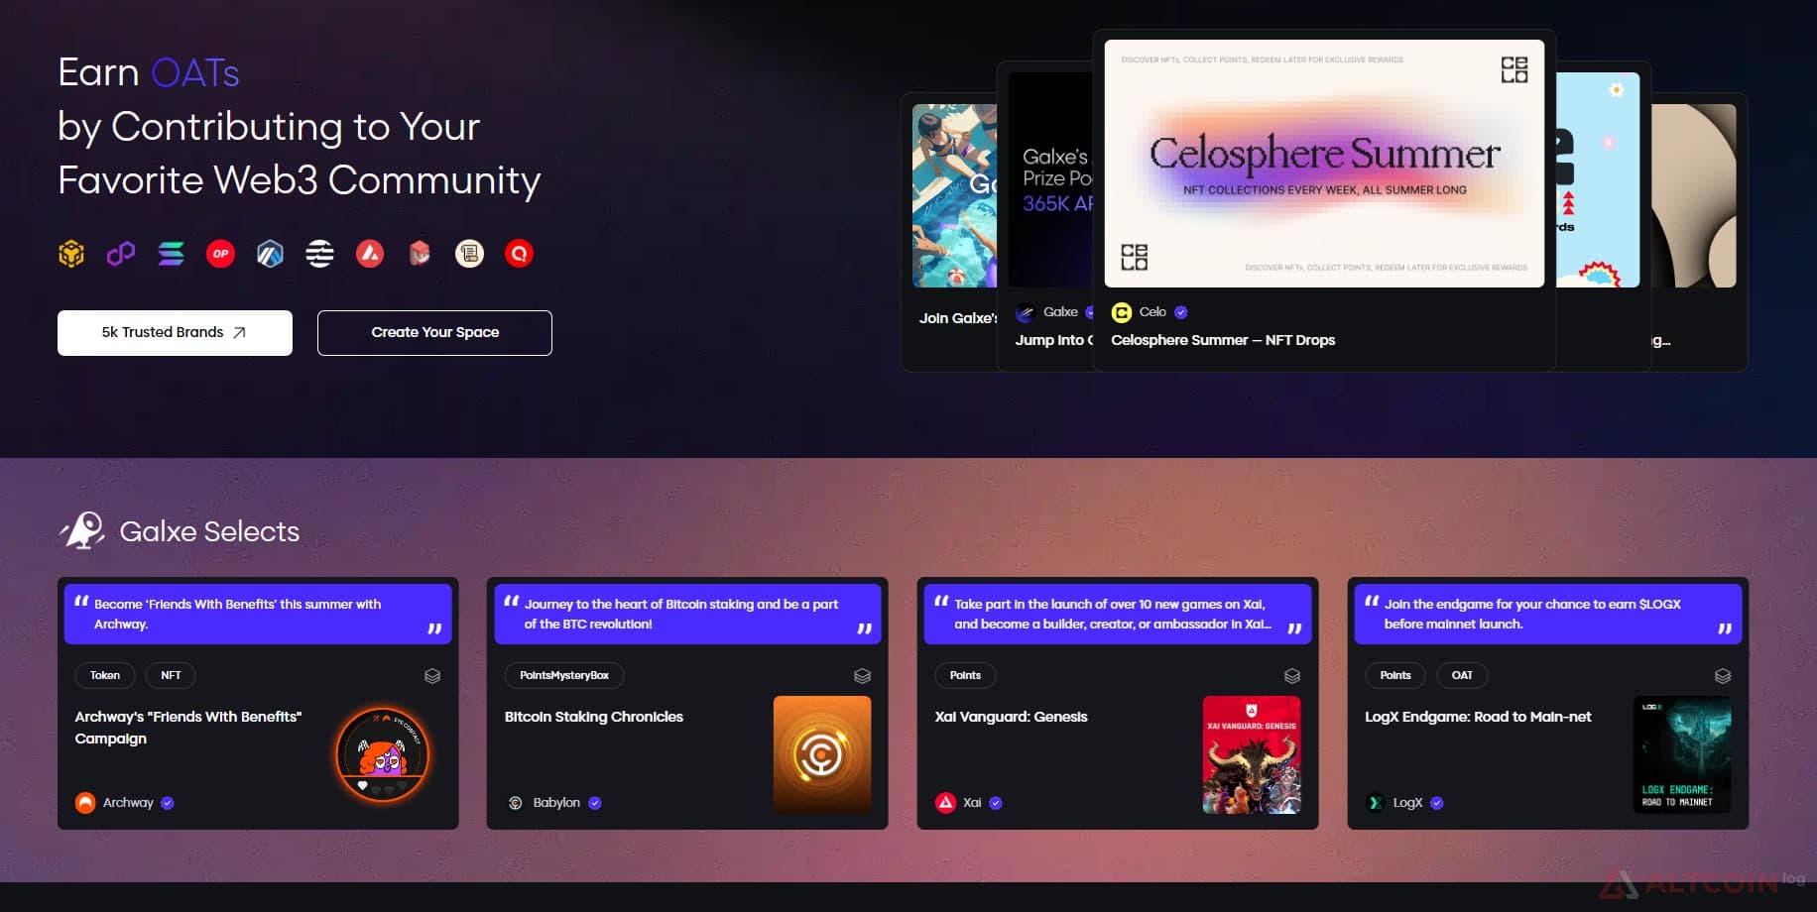Image resolution: width=1817 pixels, height=912 pixels.
Task: Click Points tag on LogX Endgame card
Action: pos(1395,675)
